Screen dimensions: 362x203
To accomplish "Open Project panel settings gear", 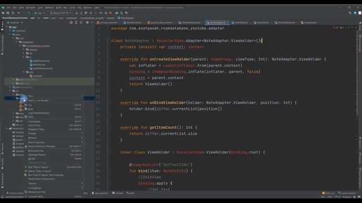I will (87, 23).
